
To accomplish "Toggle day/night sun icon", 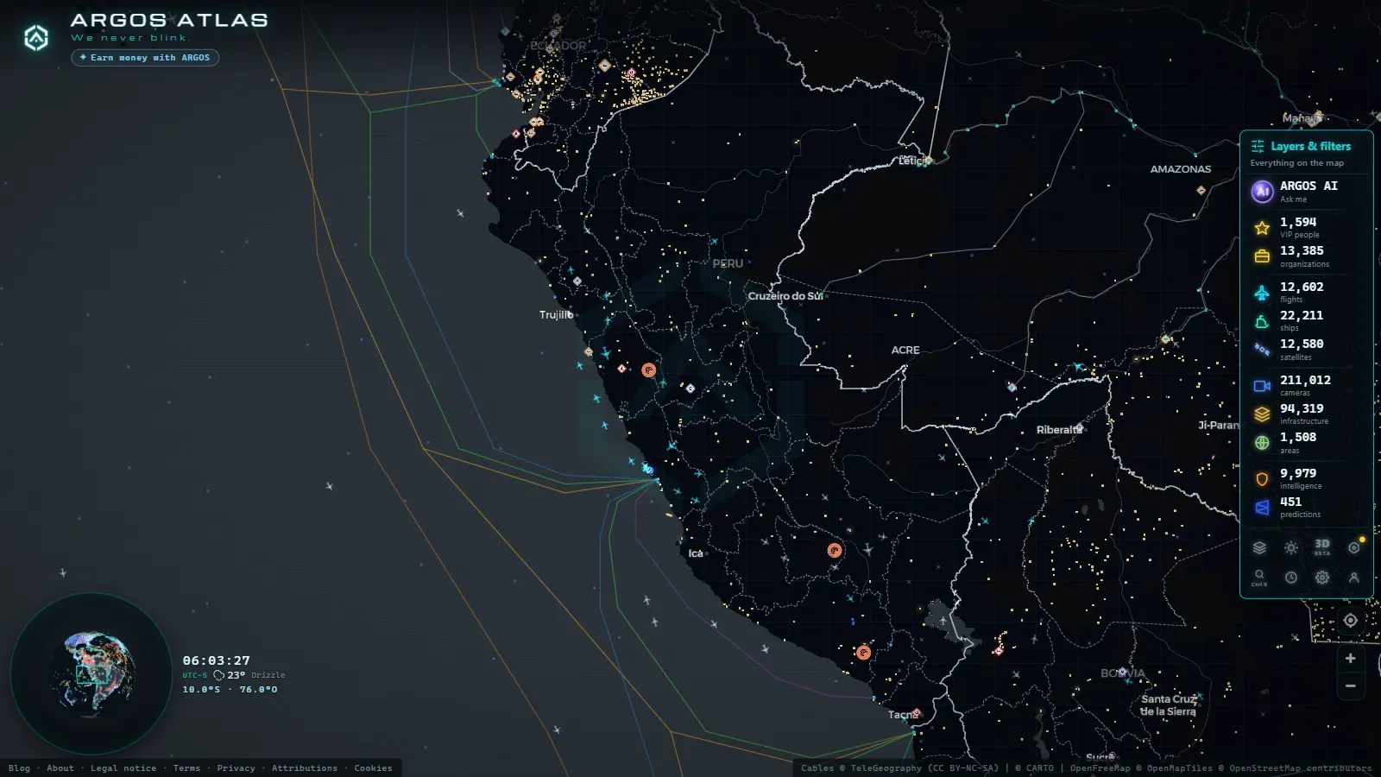I will click(x=1291, y=547).
